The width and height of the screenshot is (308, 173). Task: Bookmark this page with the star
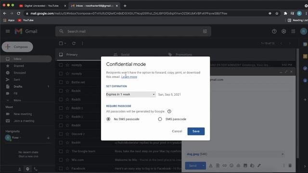click(x=277, y=13)
